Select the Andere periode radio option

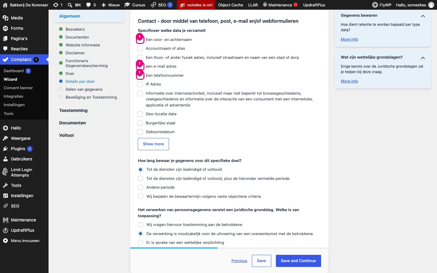(x=141, y=187)
